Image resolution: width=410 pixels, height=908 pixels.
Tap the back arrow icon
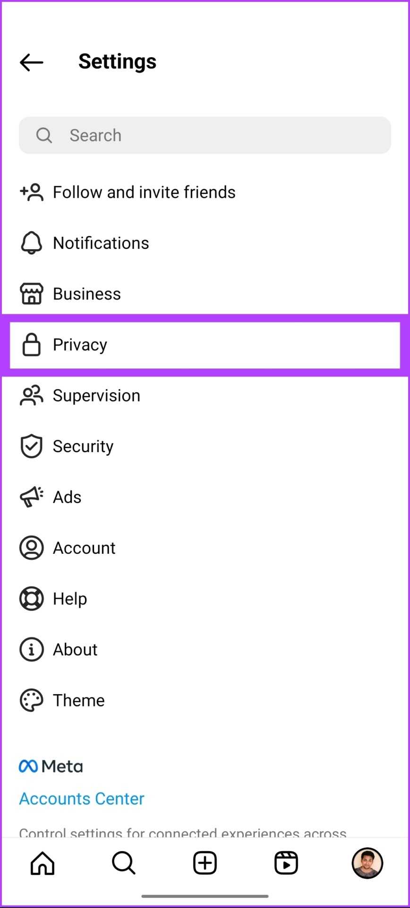pos(32,62)
